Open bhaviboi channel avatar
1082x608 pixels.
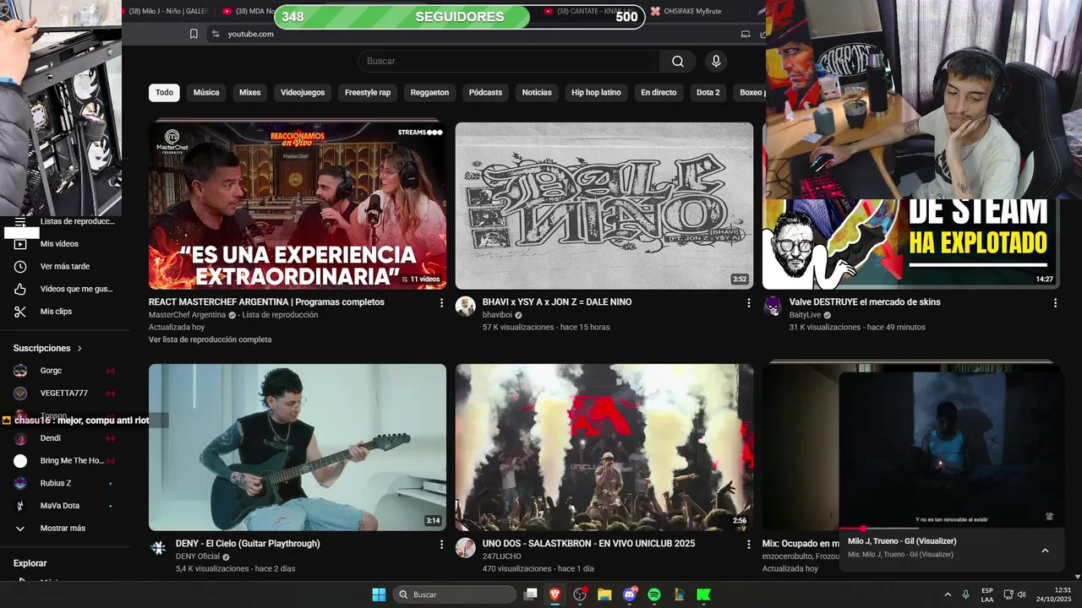tap(466, 307)
